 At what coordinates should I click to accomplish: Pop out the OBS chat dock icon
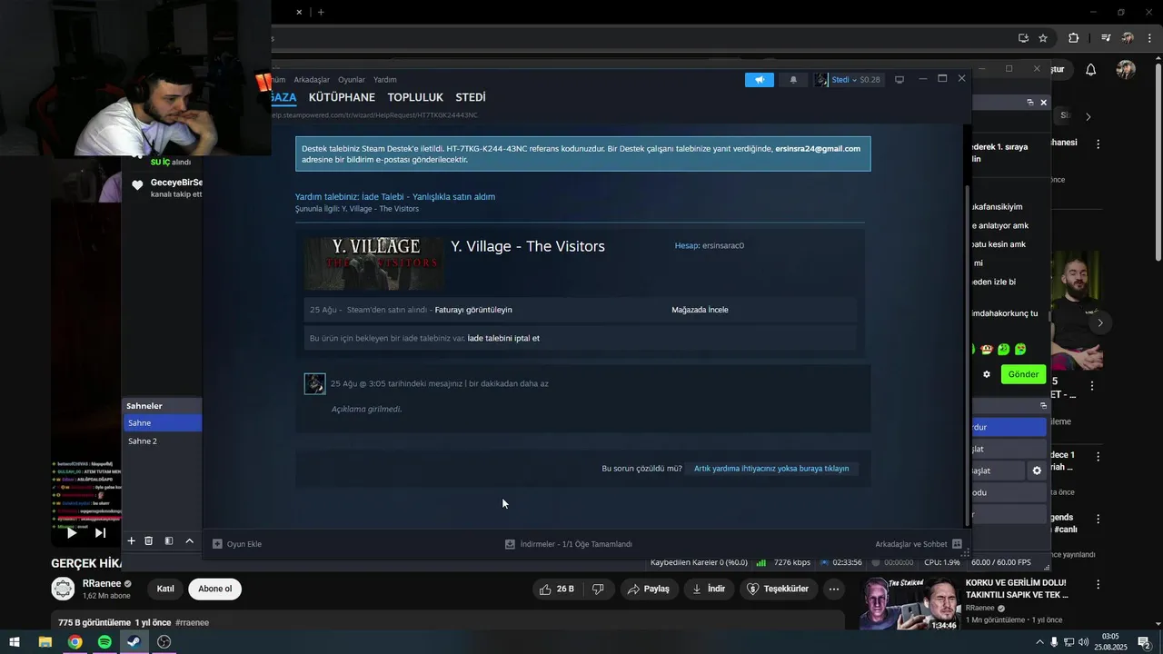tap(1029, 103)
